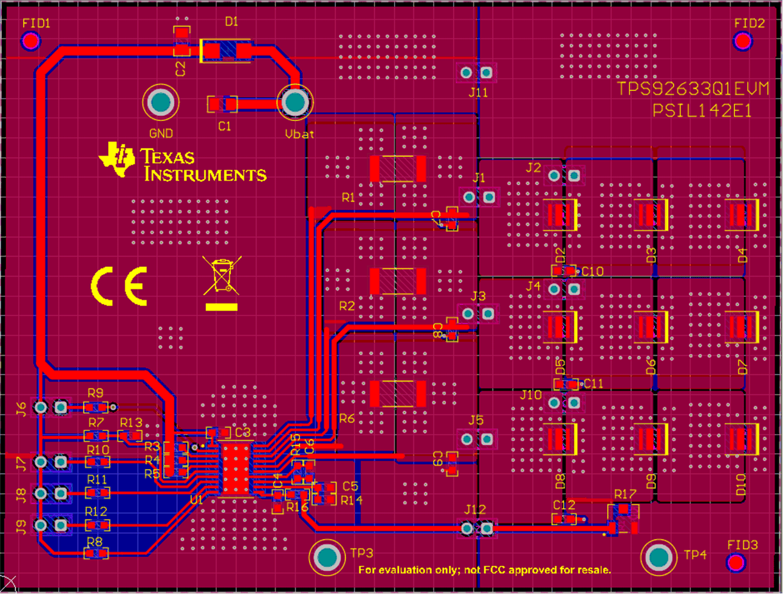Select the J6 two-pin header
This screenshot has width=783, height=594.
coord(50,407)
